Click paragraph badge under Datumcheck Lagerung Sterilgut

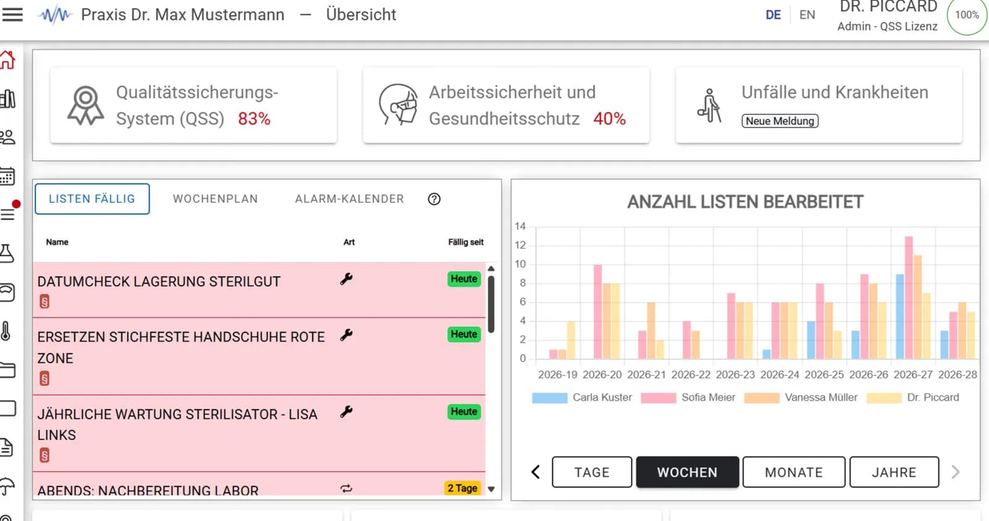pyautogui.click(x=45, y=302)
